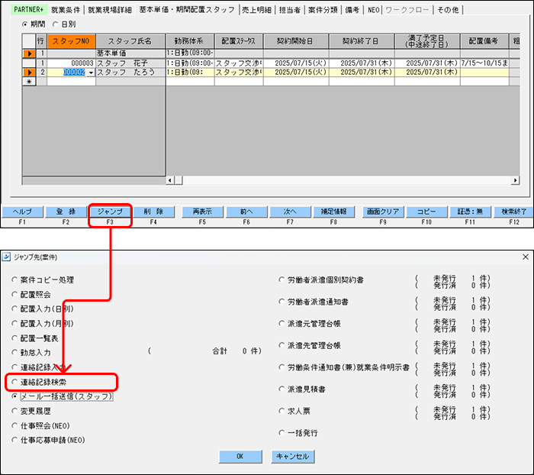Click the 画面クリア F9 button
Viewport: 534px width, 475px height.
pyautogui.click(x=383, y=212)
